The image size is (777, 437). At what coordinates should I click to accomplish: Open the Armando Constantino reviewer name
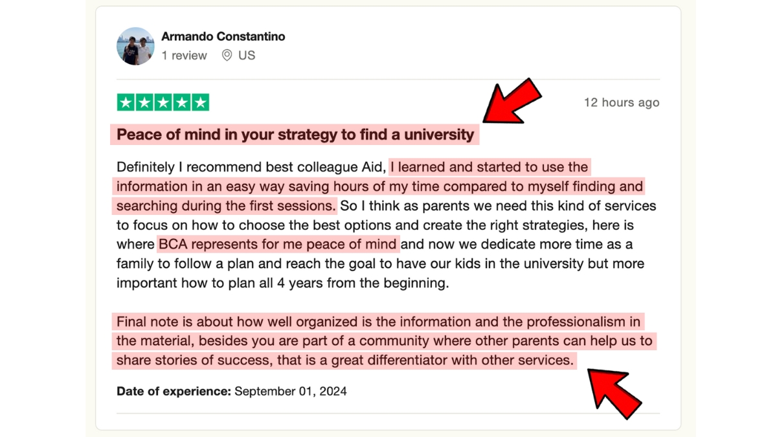point(223,36)
